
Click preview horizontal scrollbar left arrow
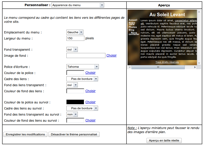click(129, 67)
